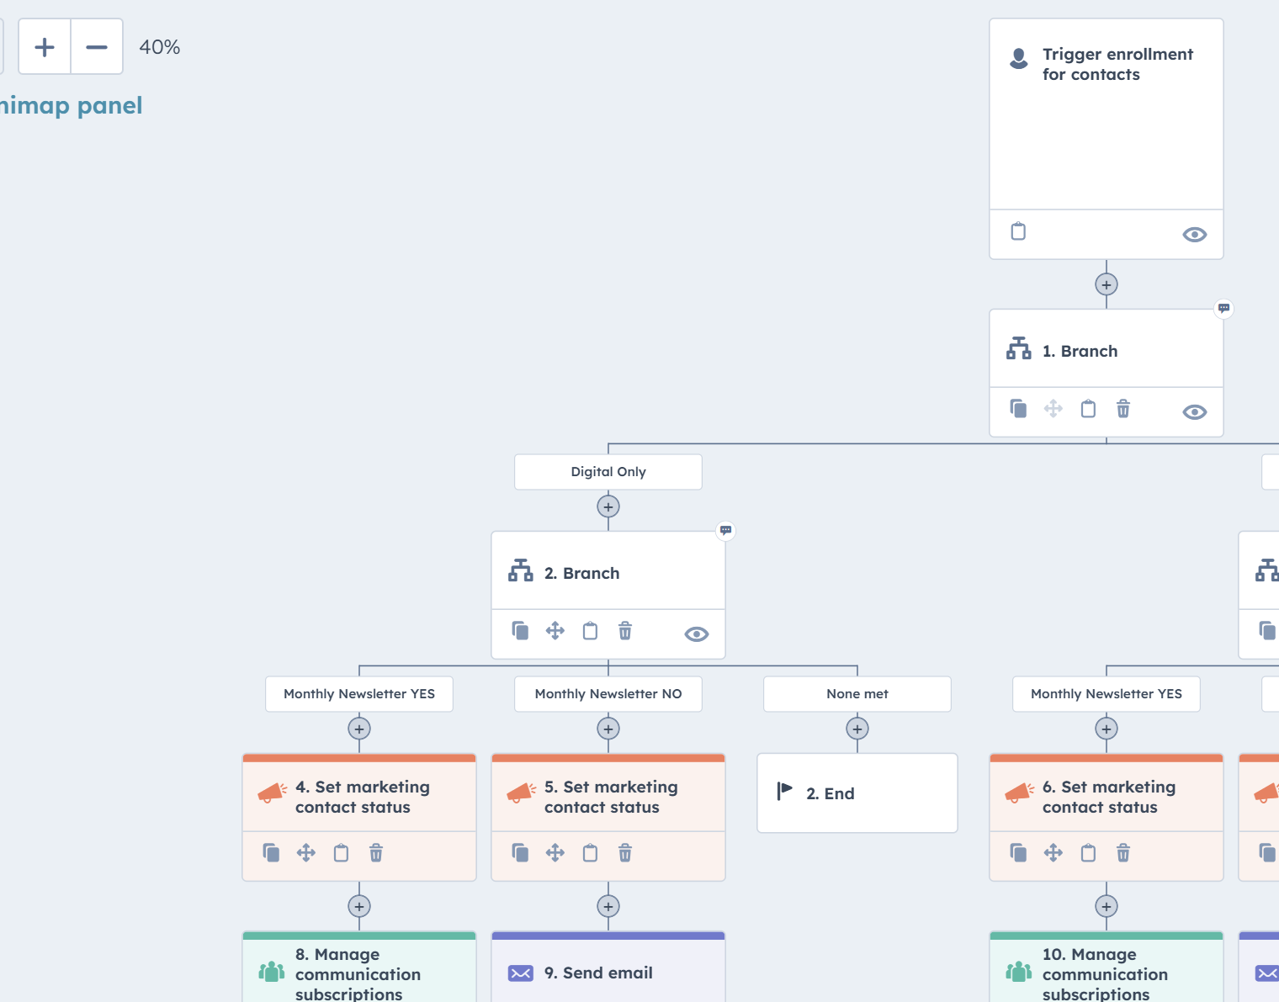Zoom in with the plus button

pos(44,46)
